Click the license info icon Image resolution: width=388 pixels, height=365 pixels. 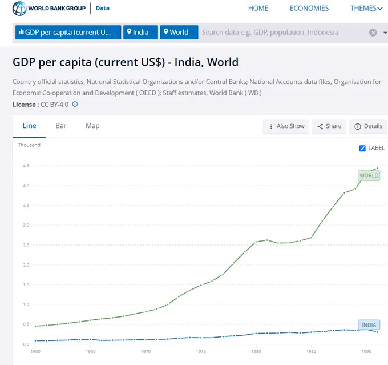[75, 104]
